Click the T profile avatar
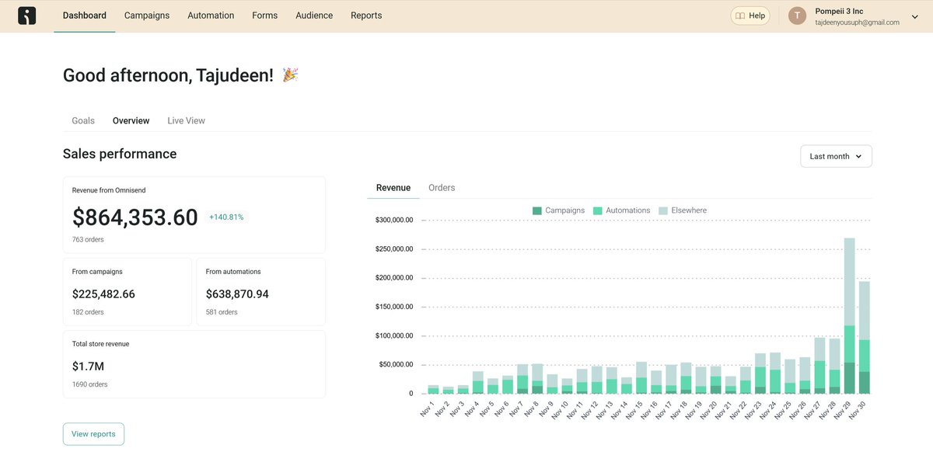This screenshot has height=462, width=933. pyautogui.click(x=797, y=16)
